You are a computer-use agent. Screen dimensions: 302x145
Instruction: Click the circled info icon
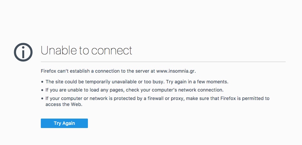click(23, 52)
